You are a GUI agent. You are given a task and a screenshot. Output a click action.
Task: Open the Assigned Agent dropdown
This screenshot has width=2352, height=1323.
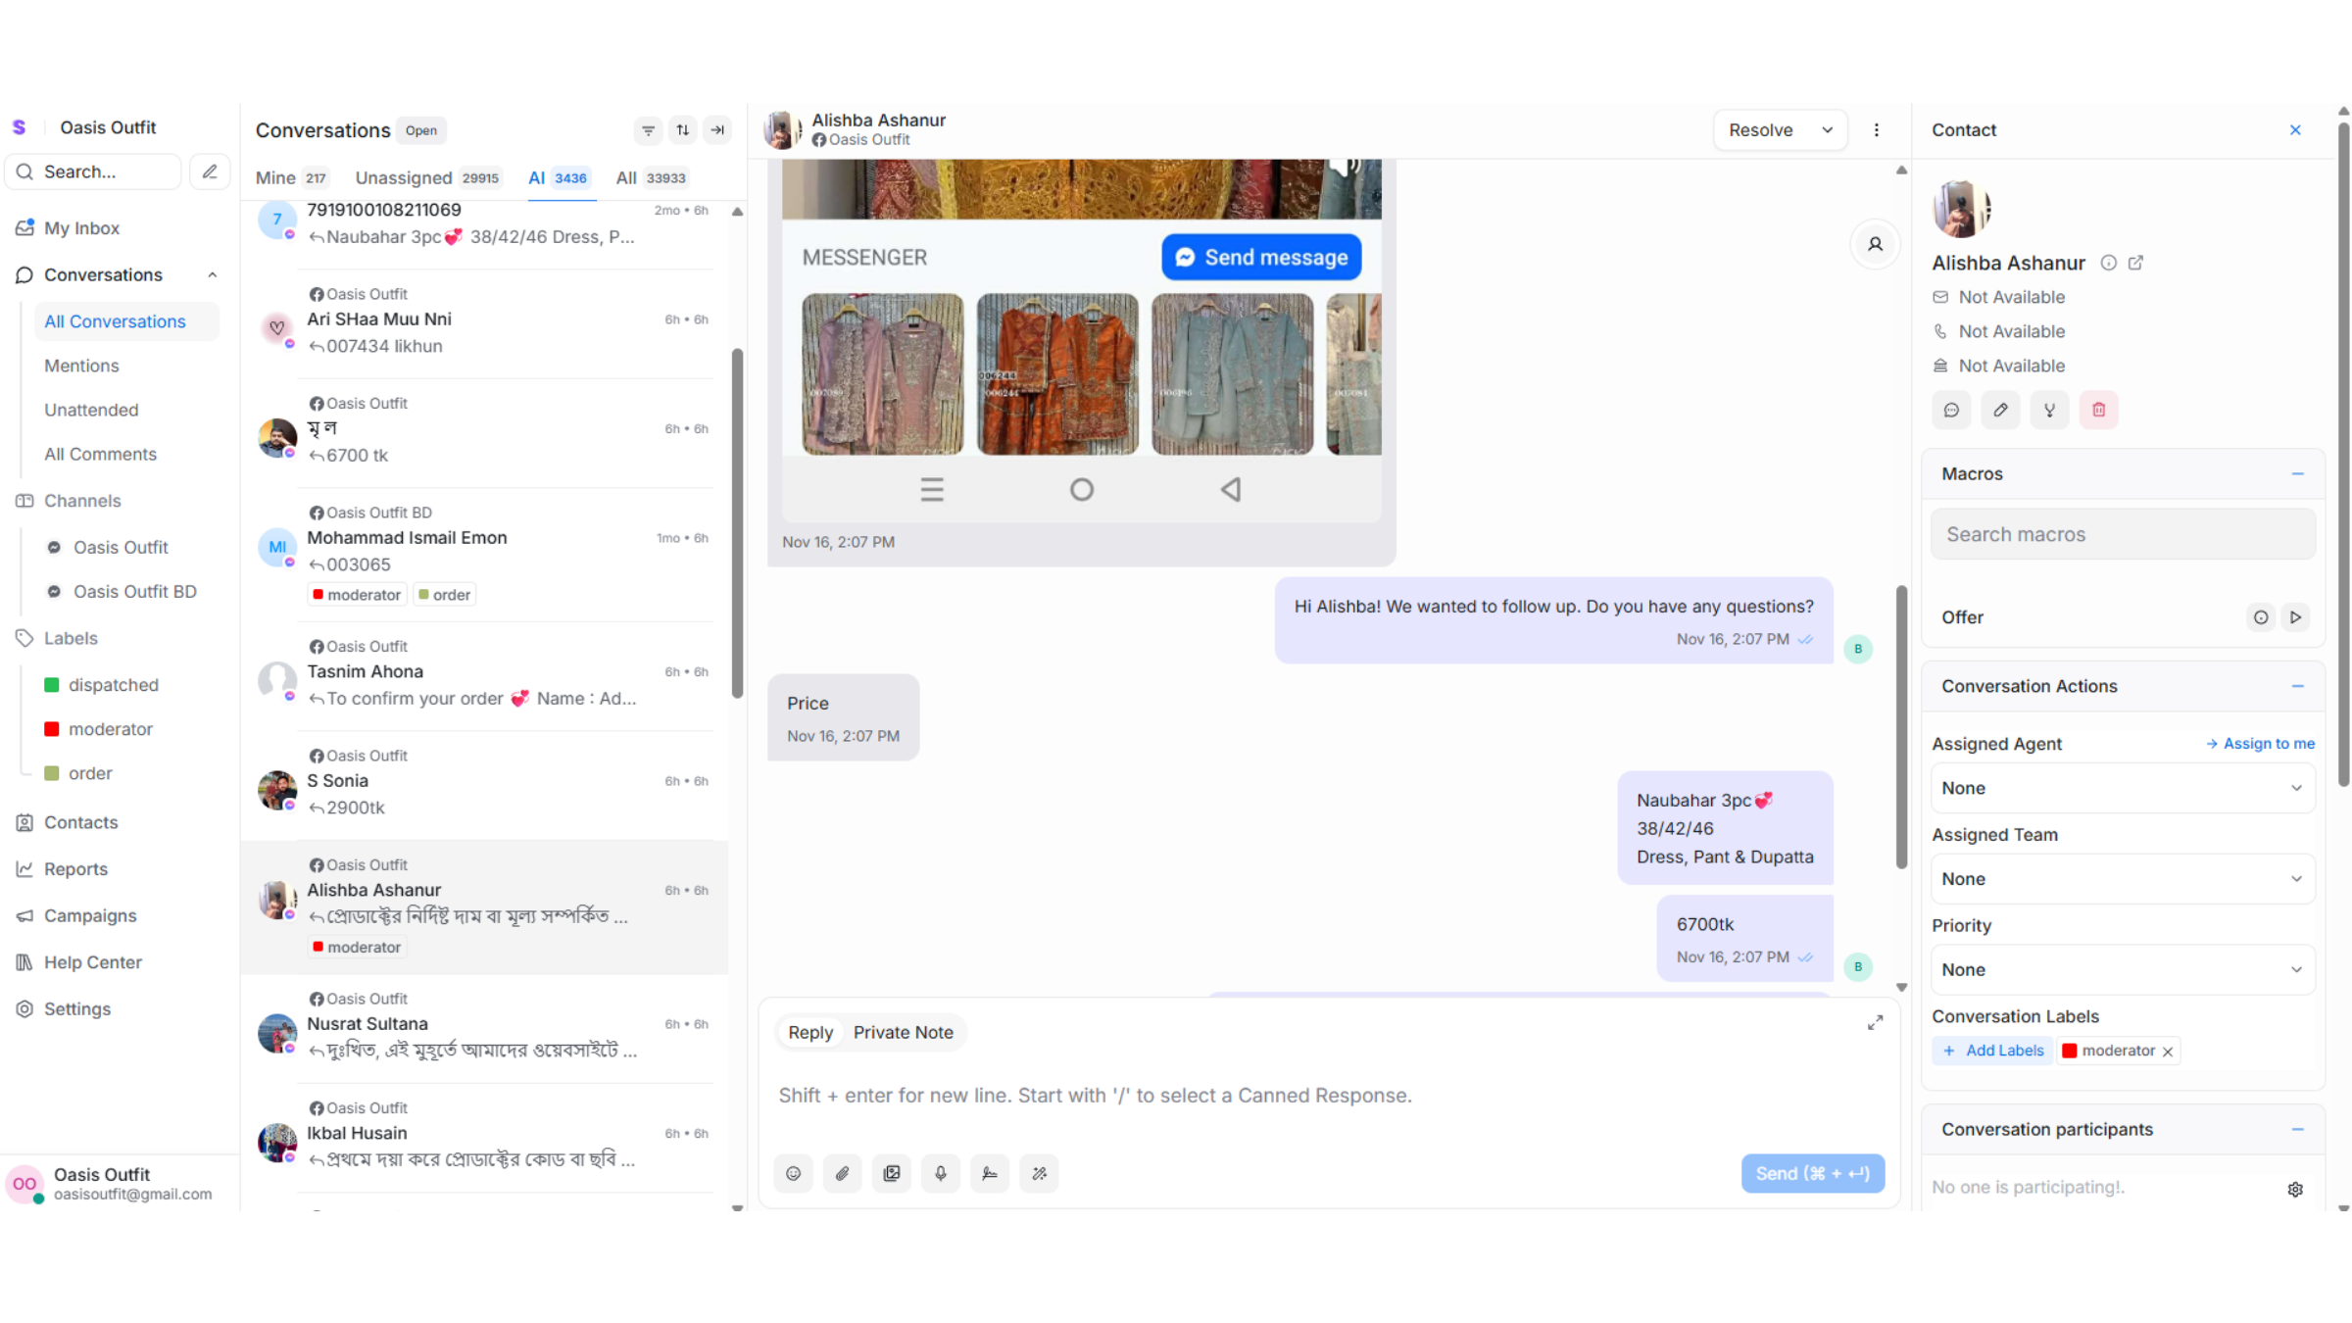click(2122, 788)
